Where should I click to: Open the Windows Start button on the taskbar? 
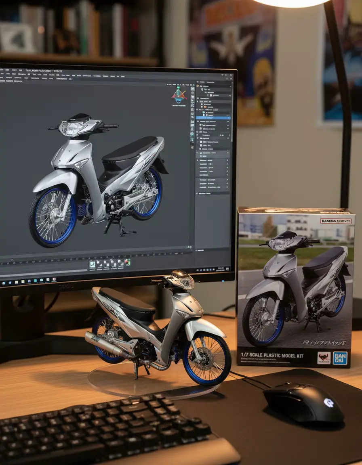pyautogui.click(x=4, y=283)
